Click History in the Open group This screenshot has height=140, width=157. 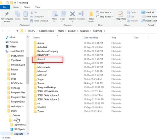coord(132,21)
